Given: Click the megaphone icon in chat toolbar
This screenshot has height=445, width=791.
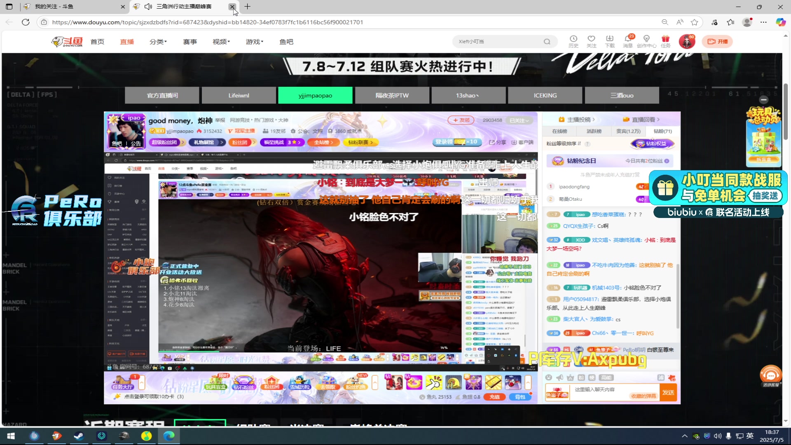Looking at the screenshot, I should (559, 377).
